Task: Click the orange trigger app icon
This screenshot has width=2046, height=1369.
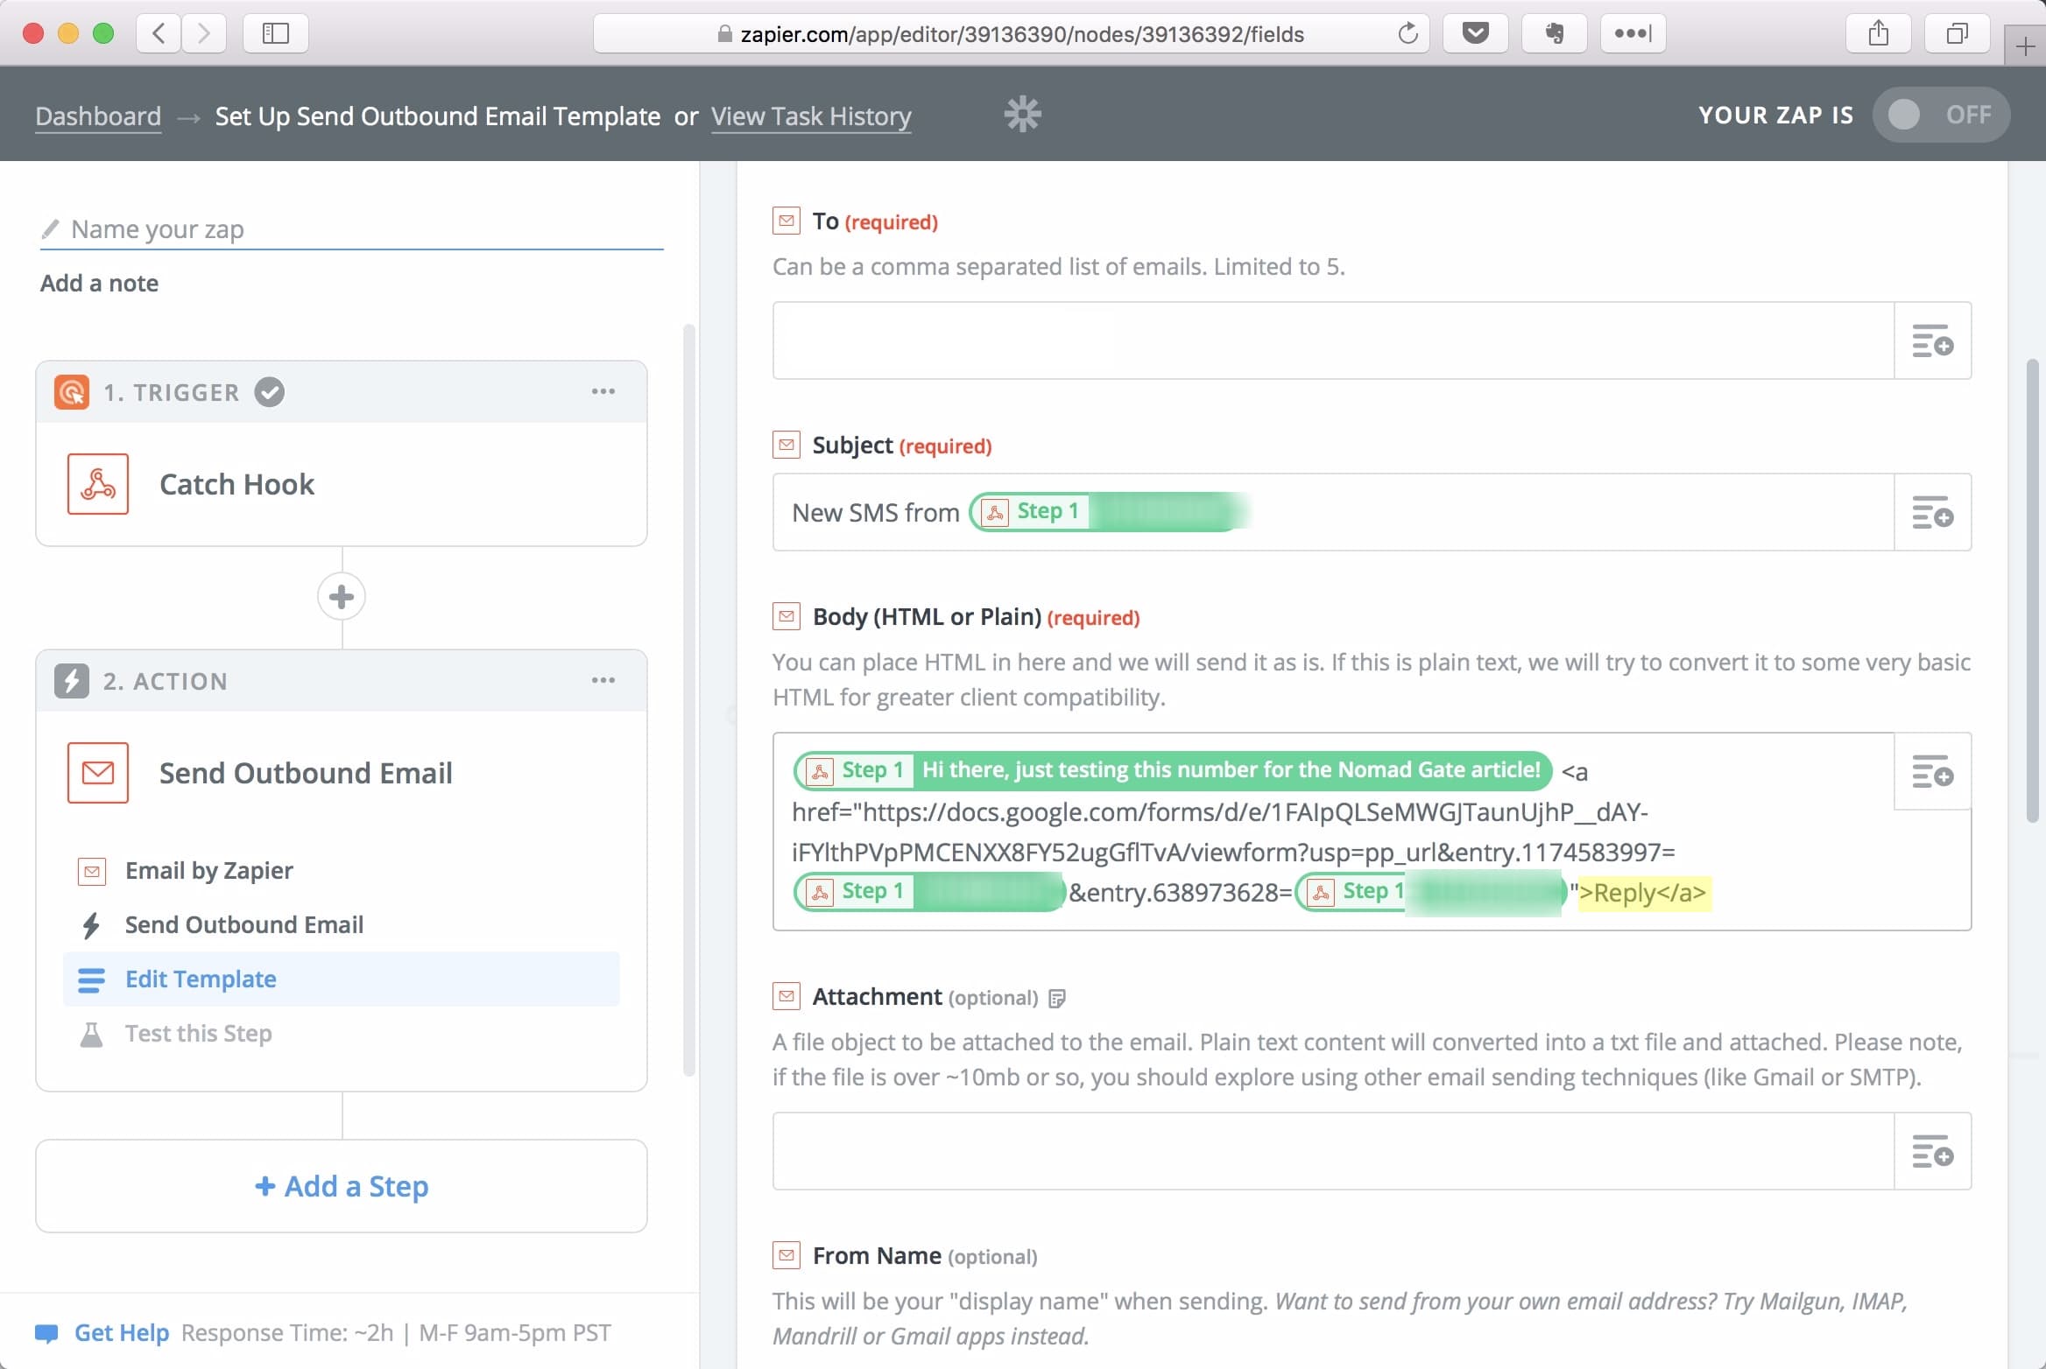Action: (72, 392)
